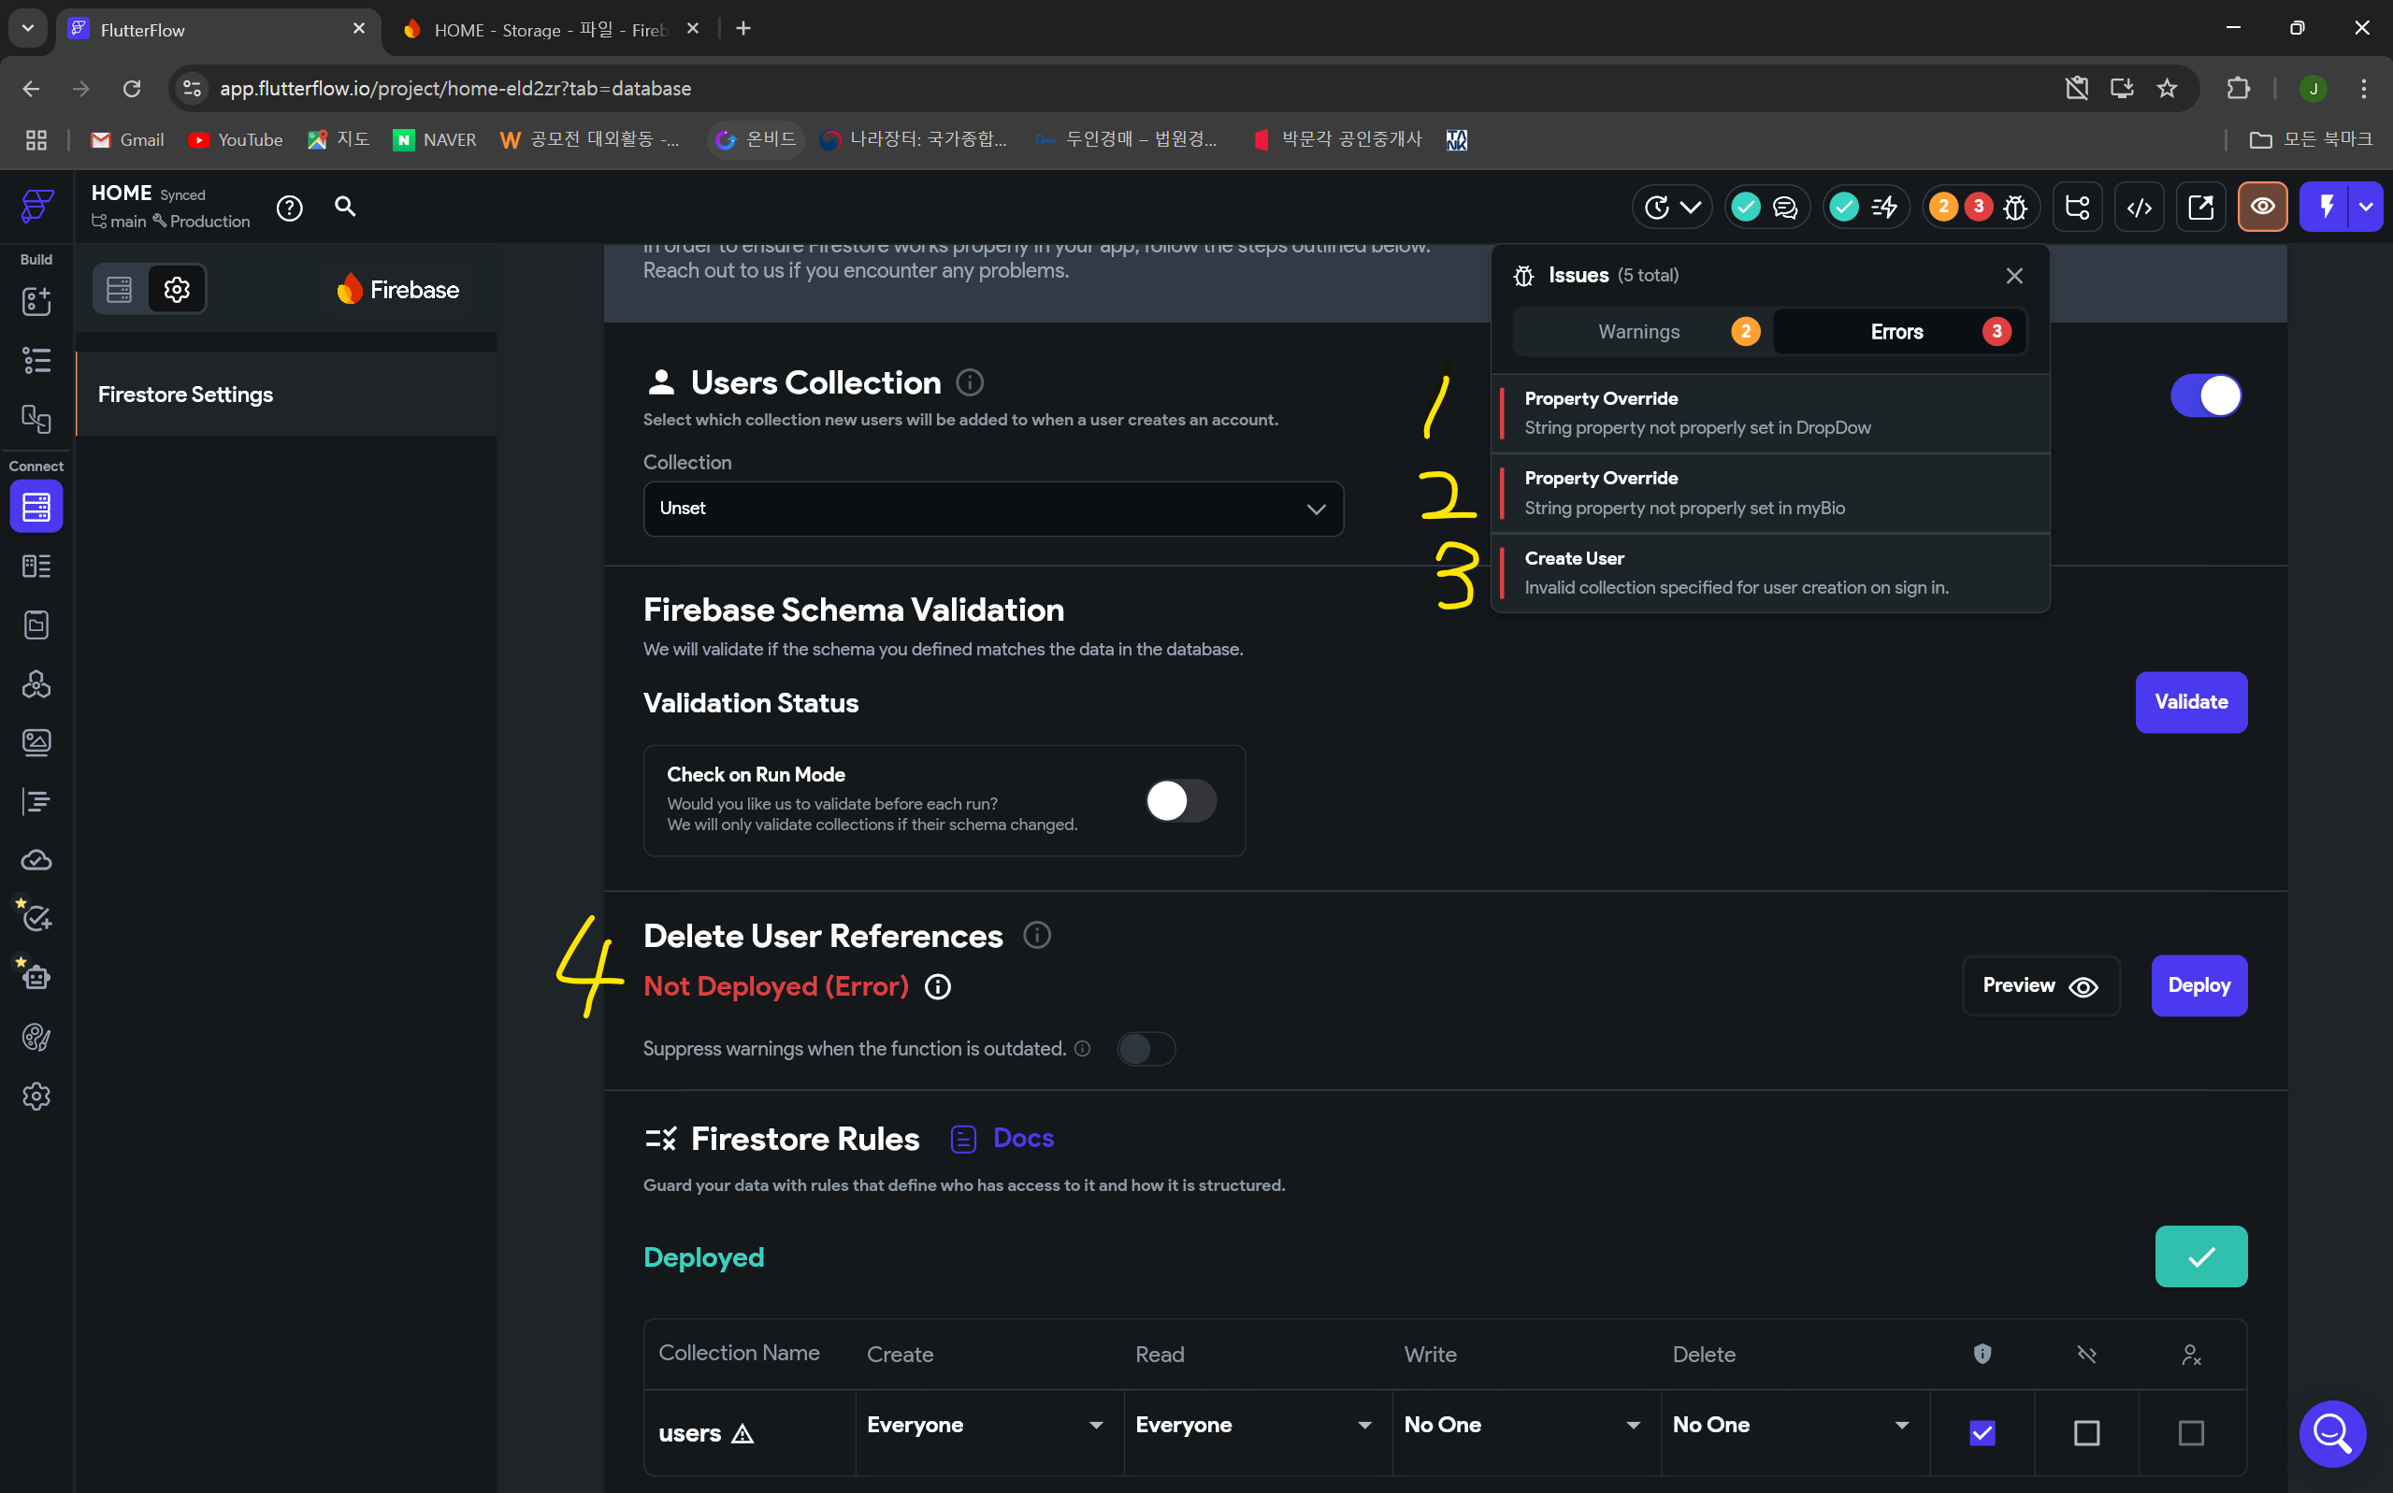This screenshot has width=2393, height=1493.
Task: Click Preview button for Delete User References
Action: click(x=2040, y=985)
